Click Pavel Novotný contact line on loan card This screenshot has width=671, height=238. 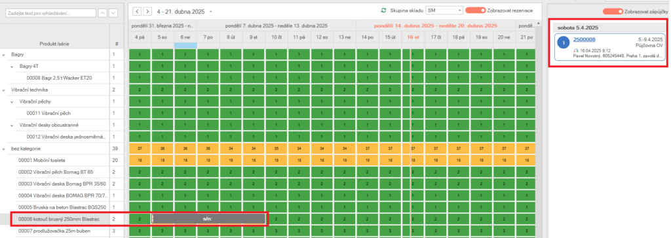pyautogui.click(x=617, y=56)
